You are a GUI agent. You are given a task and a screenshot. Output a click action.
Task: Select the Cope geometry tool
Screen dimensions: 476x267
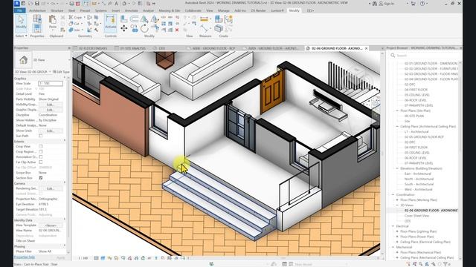pyautogui.click(x=76, y=17)
